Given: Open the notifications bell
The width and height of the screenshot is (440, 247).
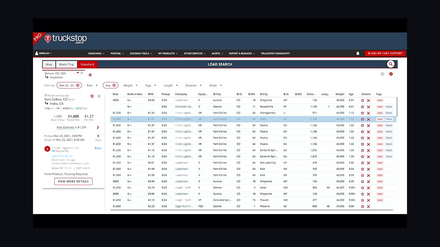Looking at the screenshot, I should pos(358,53).
